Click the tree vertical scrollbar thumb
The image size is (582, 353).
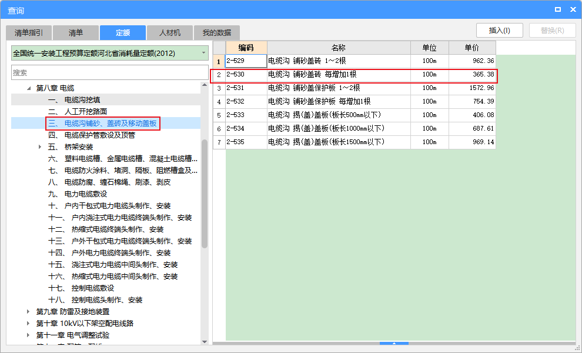pos(205,194)
